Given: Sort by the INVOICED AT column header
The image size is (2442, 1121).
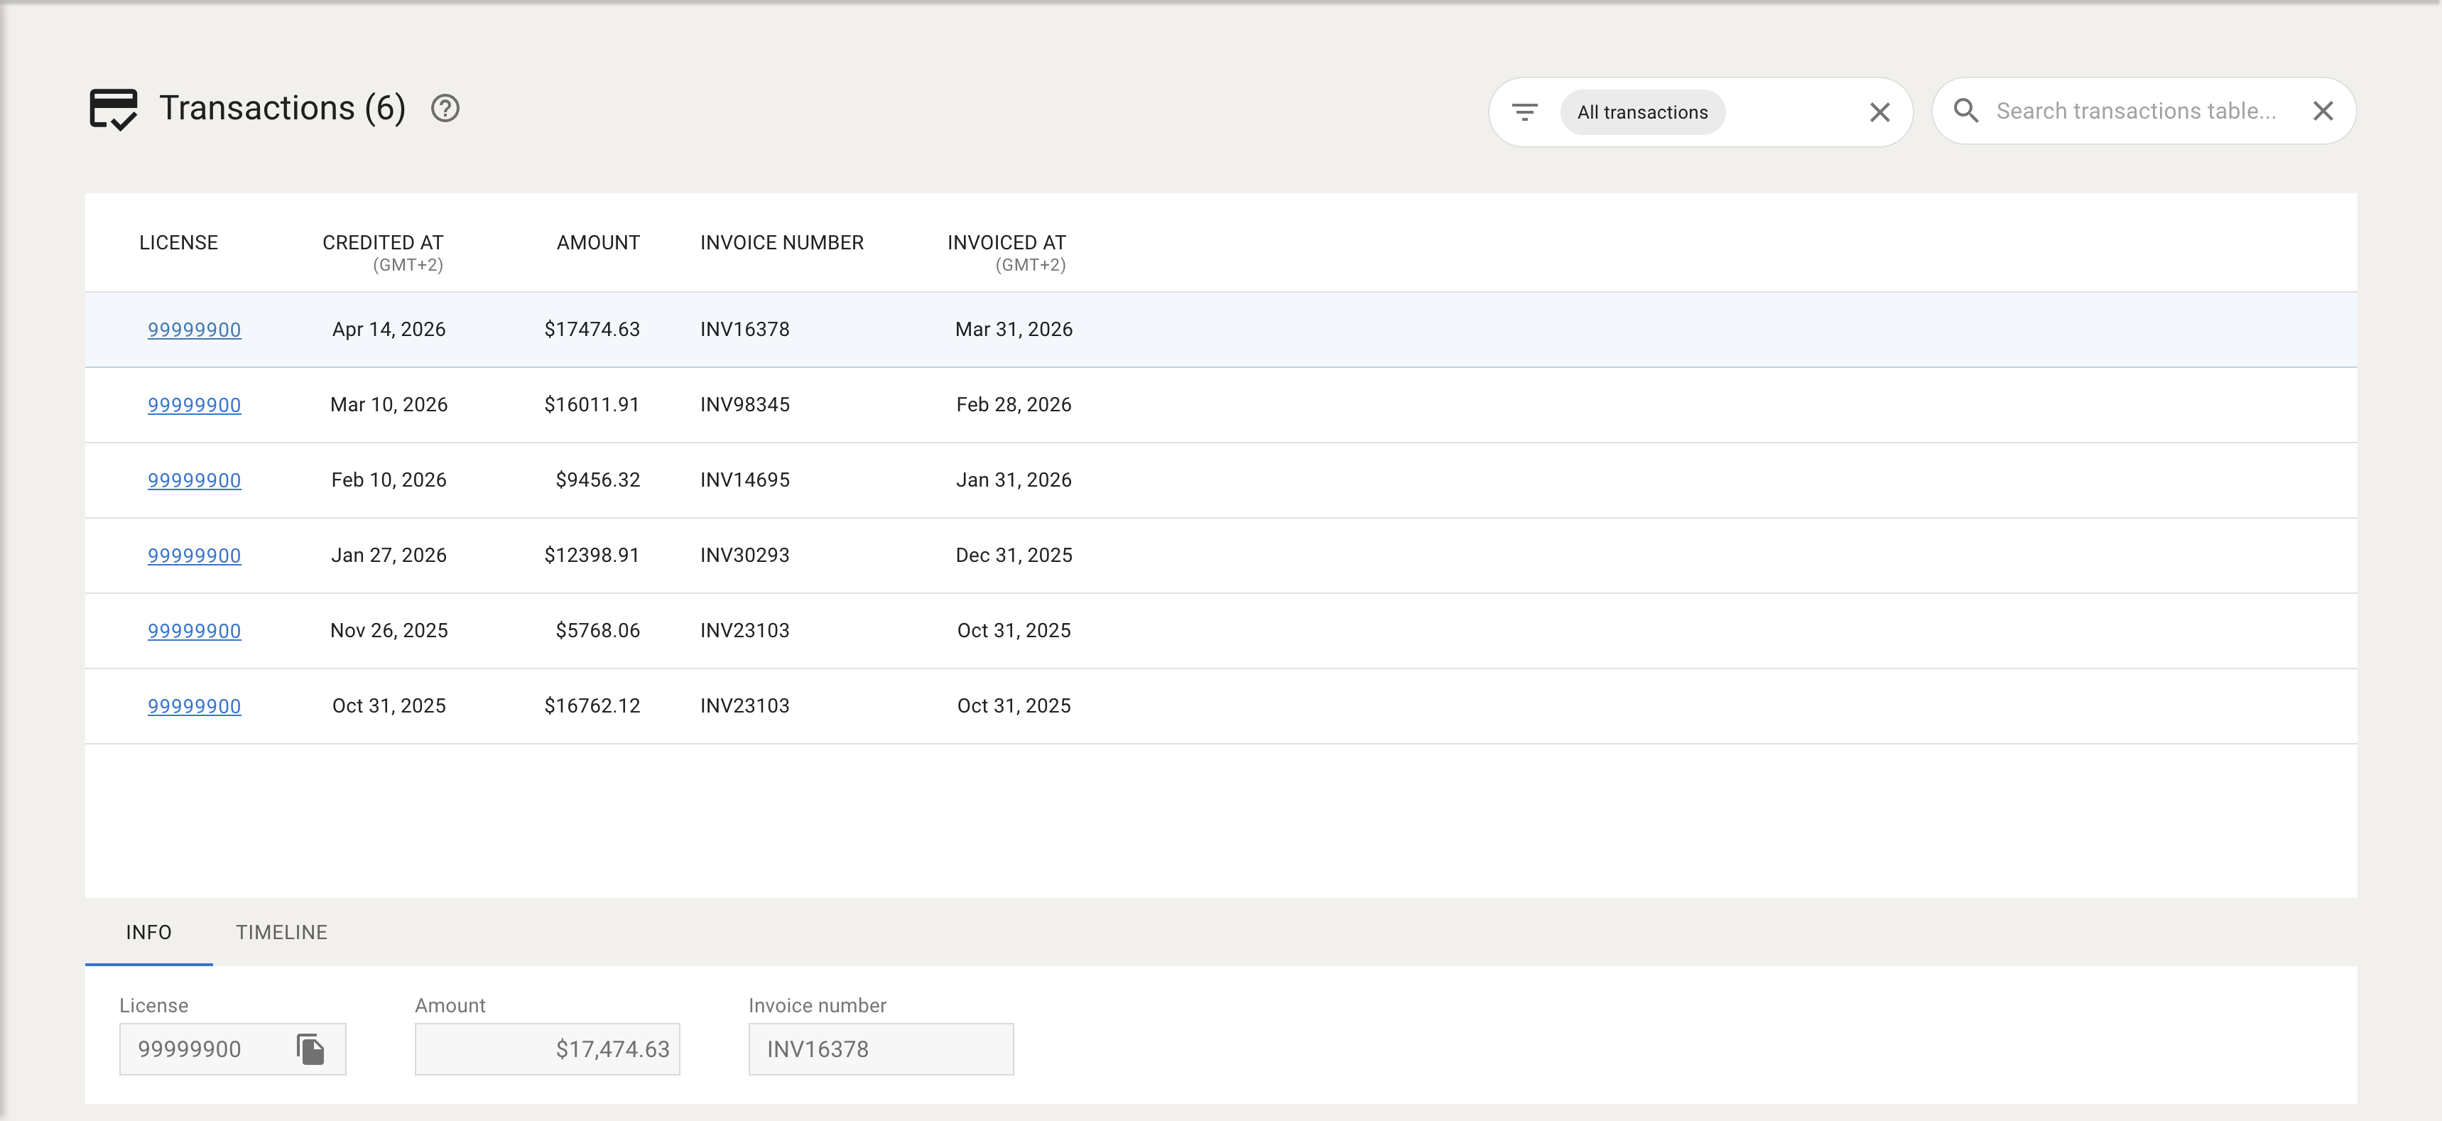Looking at the screenshot, I should click(x=1006, y=243).
